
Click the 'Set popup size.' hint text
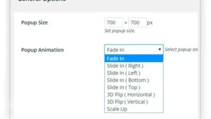point(120,31)
